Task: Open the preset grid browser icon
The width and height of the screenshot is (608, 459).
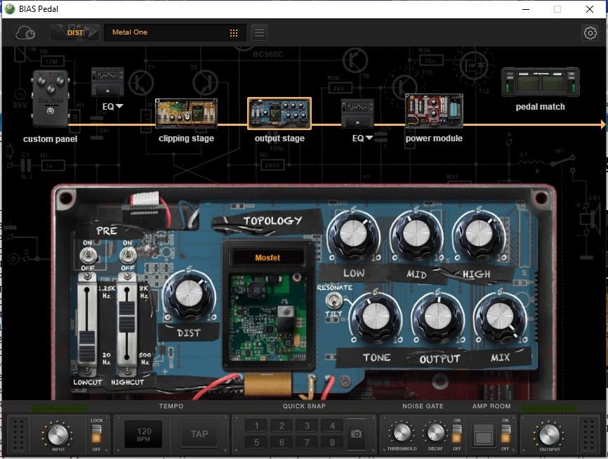Action: (233, 33)
